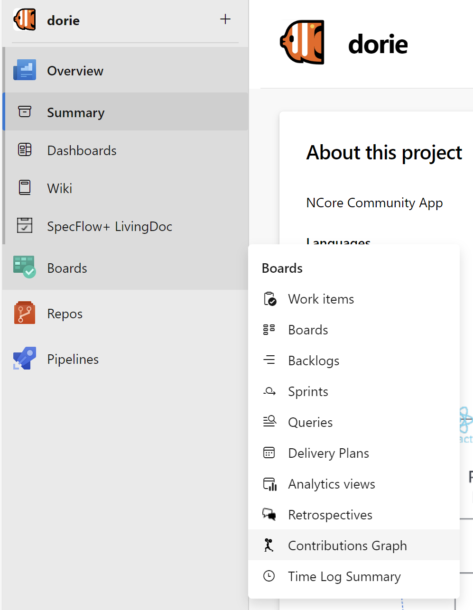473x610 pixels.
Task: Open Time Log Summary entry
Action: pyautogui.click(x=354, y=577)
